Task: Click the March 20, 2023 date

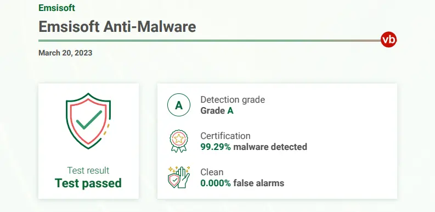Action: pyautogui.click(x=65, y=53)
